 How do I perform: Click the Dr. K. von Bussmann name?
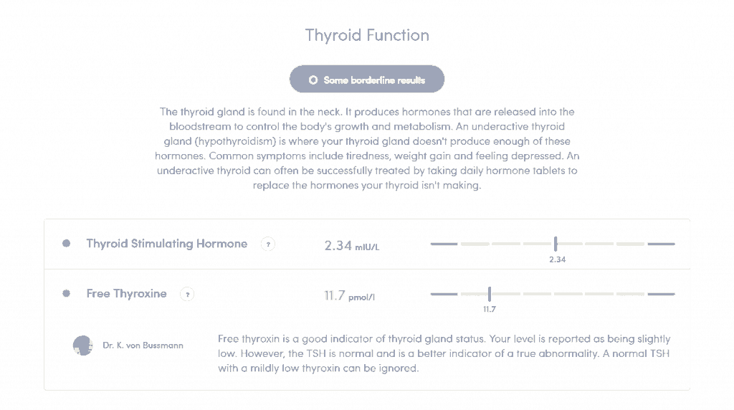click(x=143, y=345)
